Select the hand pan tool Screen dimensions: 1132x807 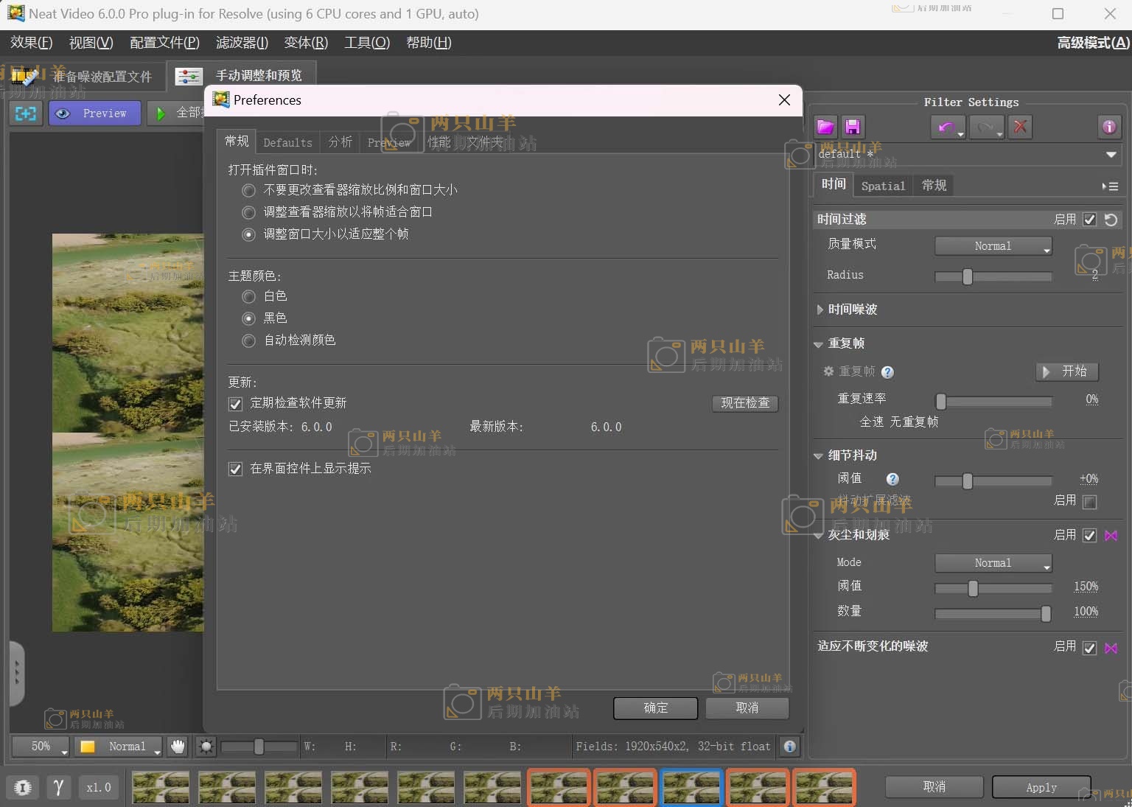[x=178, y=747]
